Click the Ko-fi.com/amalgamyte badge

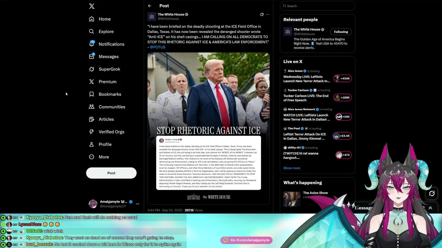[x=247, y=240]
